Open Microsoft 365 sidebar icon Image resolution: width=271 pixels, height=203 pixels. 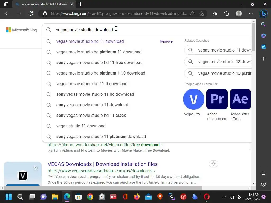click(x=263, y=36)
